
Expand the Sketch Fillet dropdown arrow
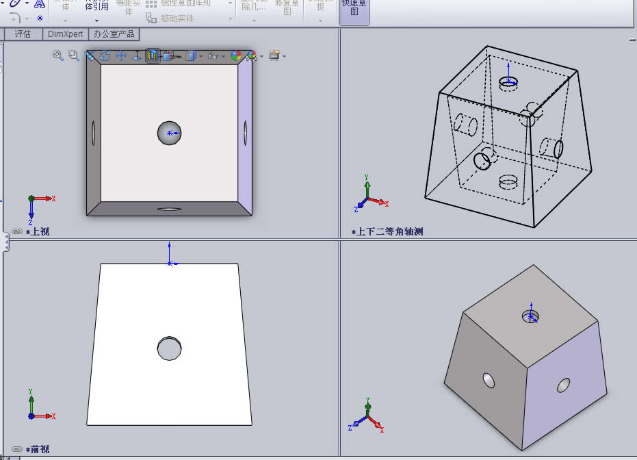pyautogui.click(x=27, y=18)
